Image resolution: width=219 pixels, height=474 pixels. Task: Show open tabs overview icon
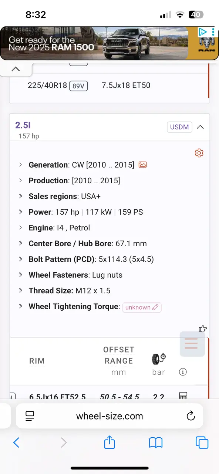(x=202, y=443)
